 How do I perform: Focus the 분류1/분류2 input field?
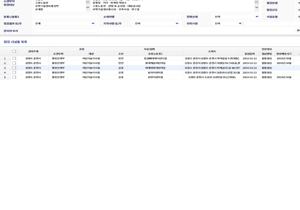[65, 17]
